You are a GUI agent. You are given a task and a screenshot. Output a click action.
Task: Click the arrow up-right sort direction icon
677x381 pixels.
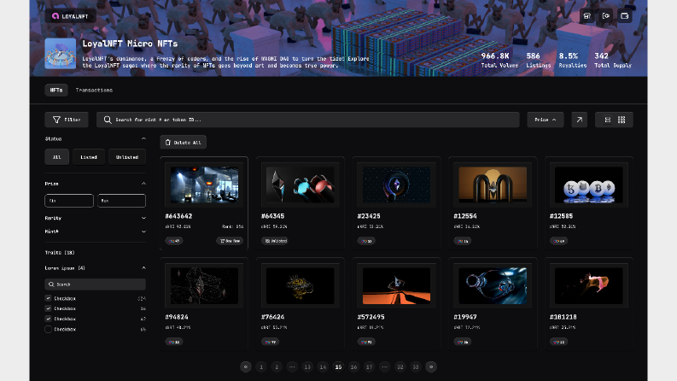tap(580, 120)
